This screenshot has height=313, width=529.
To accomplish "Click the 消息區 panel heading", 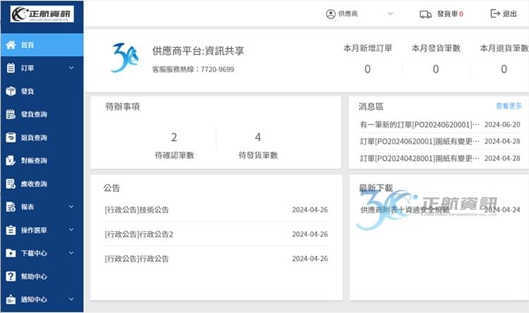I will point(371,107).
